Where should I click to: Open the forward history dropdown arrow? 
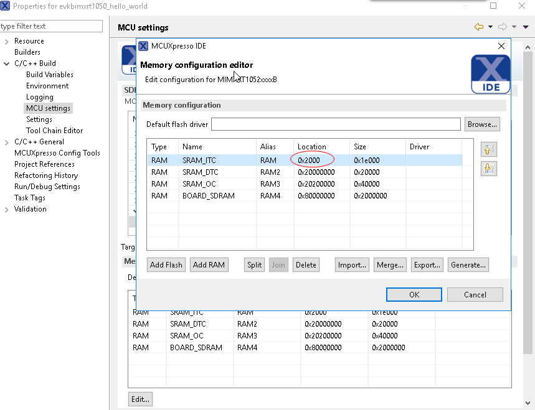(x=514, y=27)
